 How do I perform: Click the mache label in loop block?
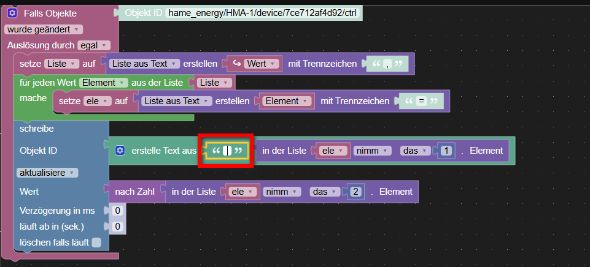[33, 98]
